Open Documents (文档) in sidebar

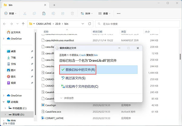(12, 64)
